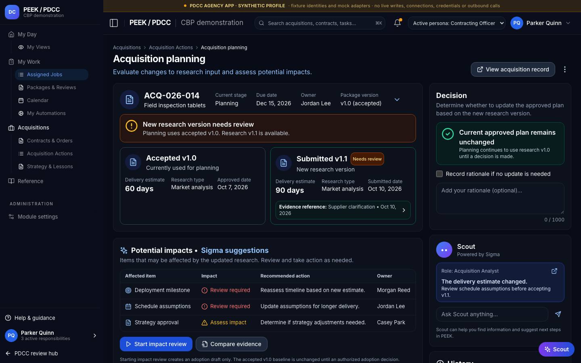Follow the Acquisition Actions breadcrumb link
Viewport: 581px width, 363px height.
tap(171, 48)
